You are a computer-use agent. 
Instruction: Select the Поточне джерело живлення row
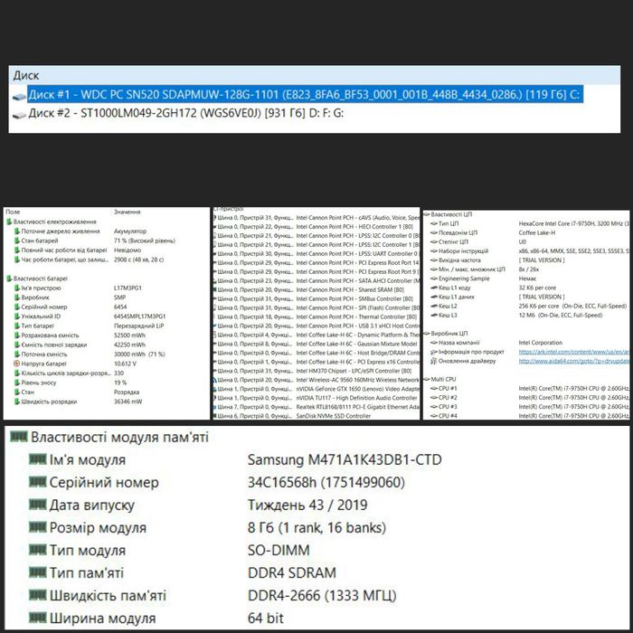pos(80,231)
